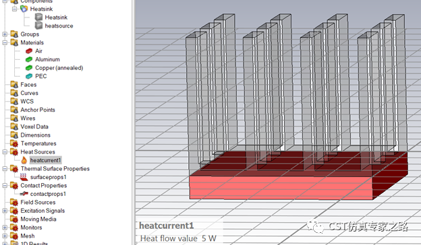Collapse the Heat Sources folder
Image resolution: width=421 pixels, height=245 pixels.
click(5, 152)
